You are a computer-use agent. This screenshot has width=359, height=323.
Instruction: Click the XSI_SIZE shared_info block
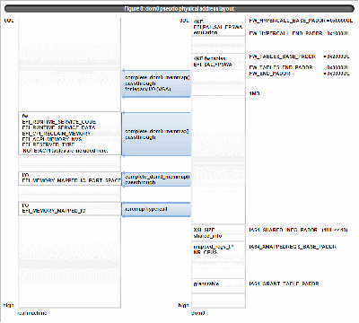tap(218, 233)
